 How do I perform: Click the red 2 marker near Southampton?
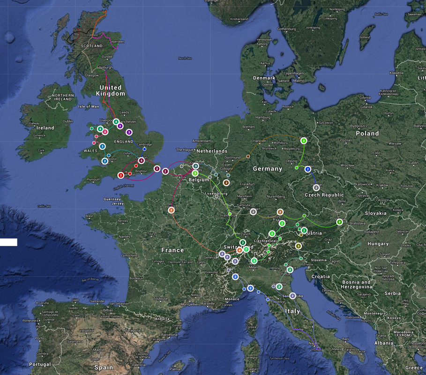coord(121,175)
